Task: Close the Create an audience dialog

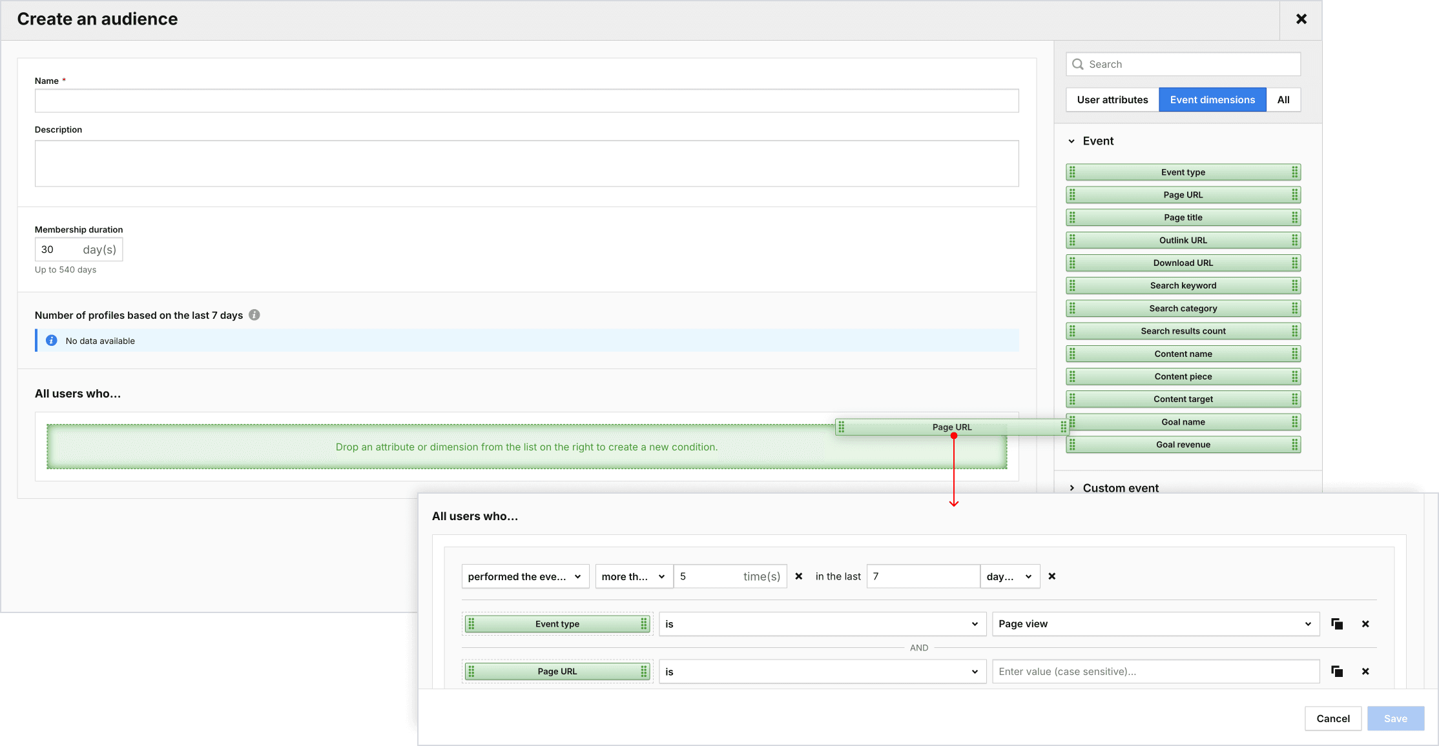Action: pos(1301,19)
